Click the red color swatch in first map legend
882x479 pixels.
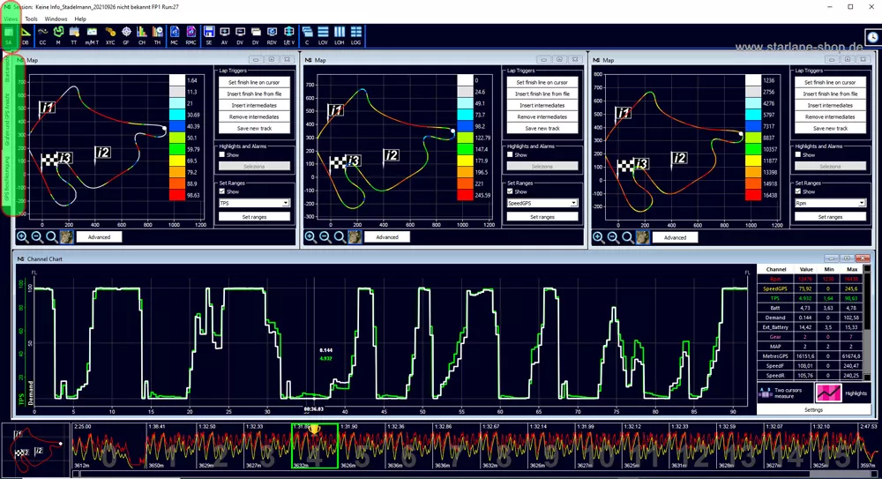point(177,195)
